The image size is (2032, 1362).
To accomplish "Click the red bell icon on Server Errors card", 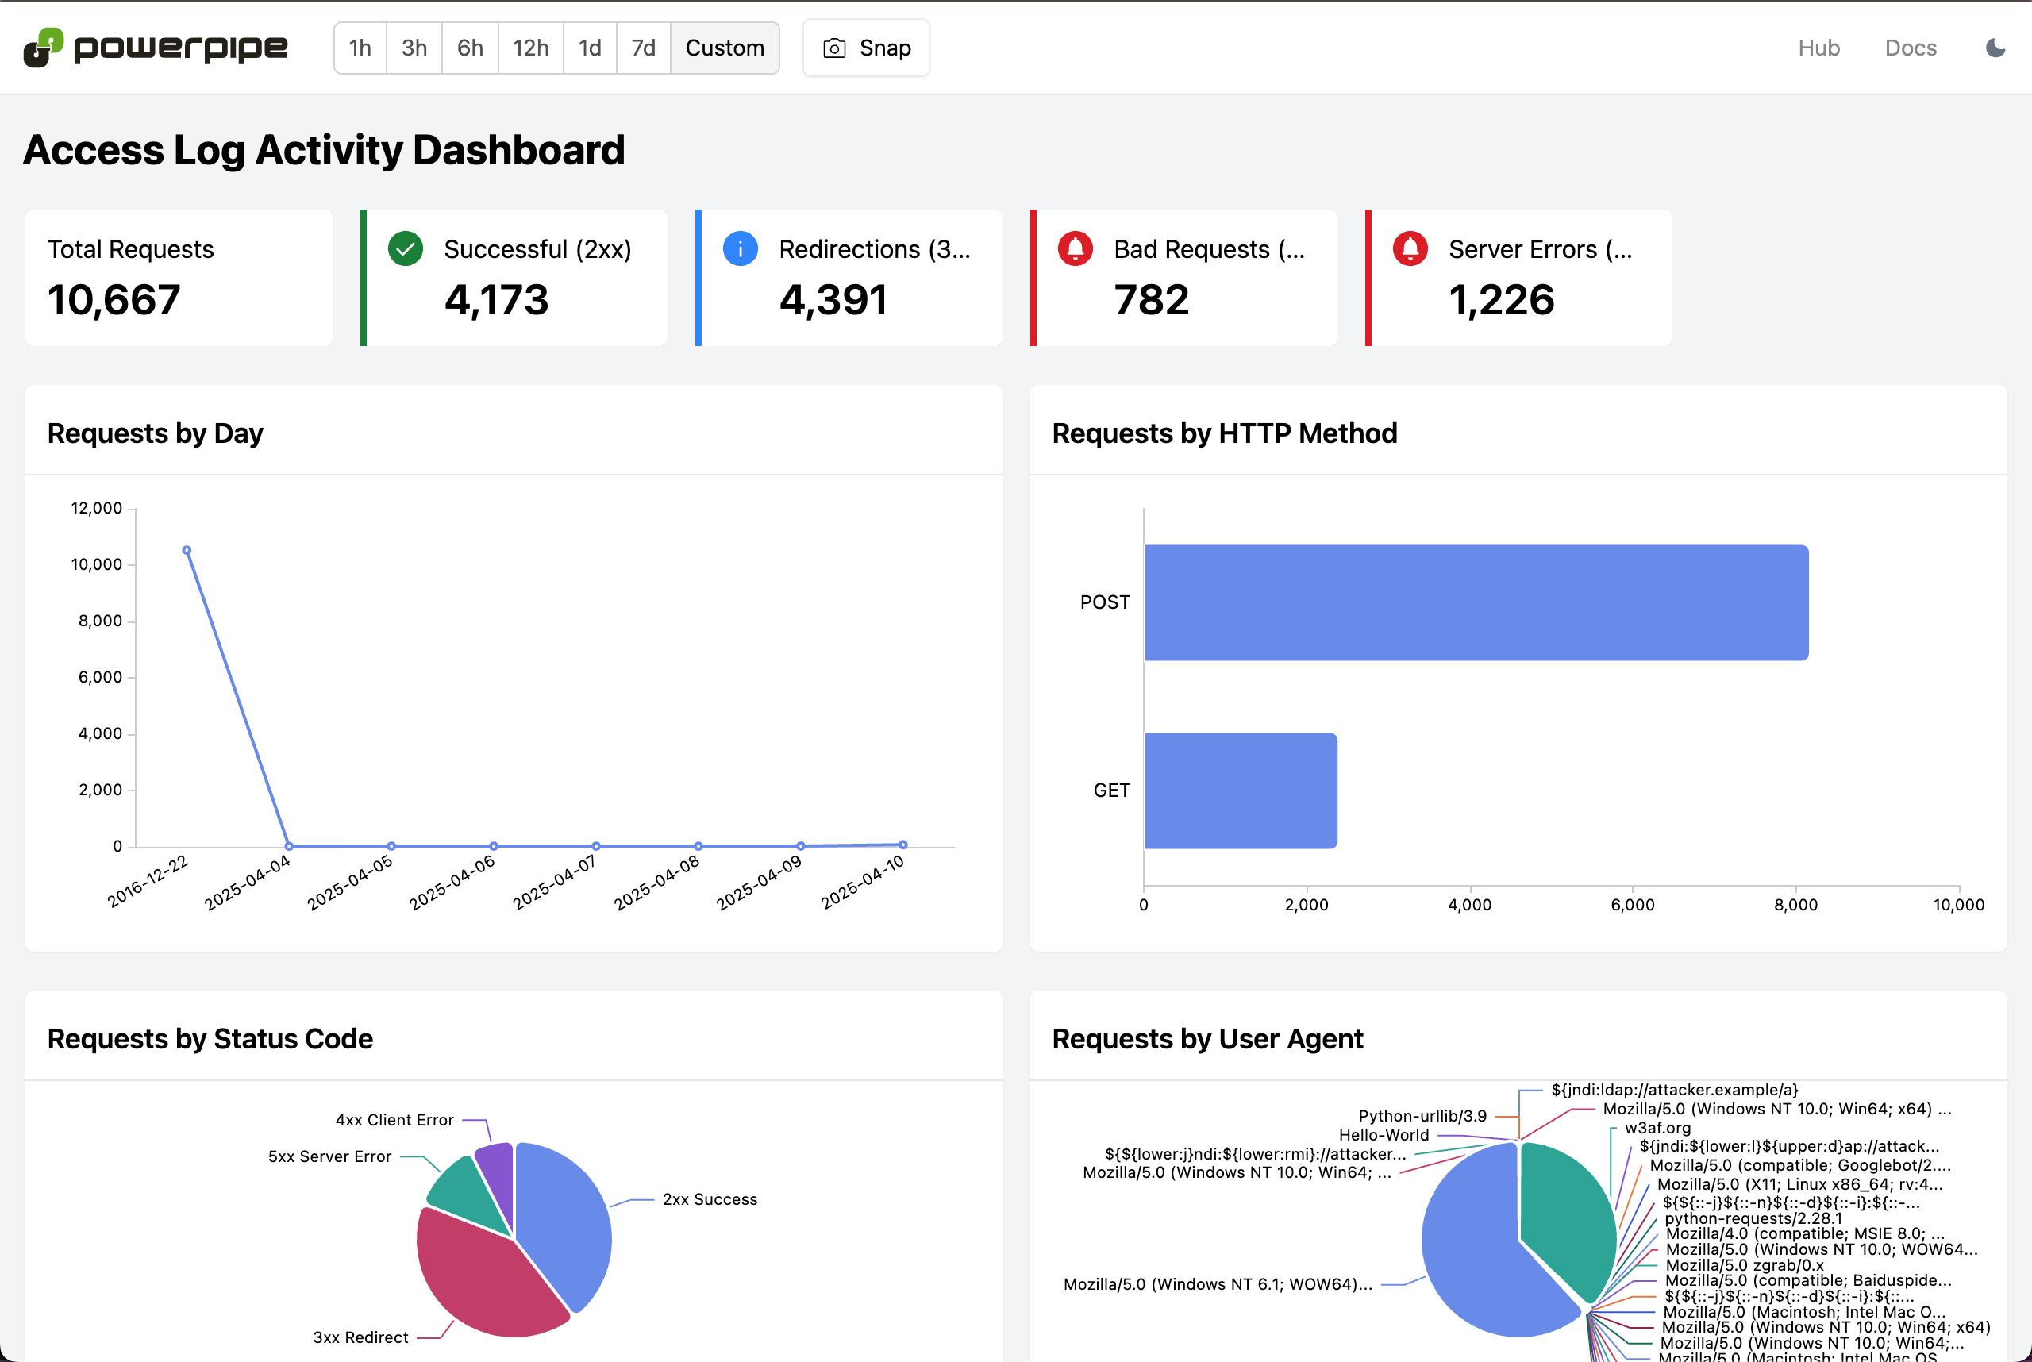I will click(x=1409, y=248).
